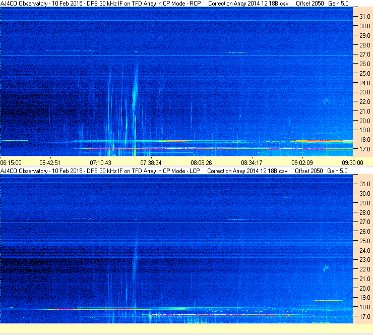The height and width of the screenshot is (335, 373).
Task: Select the 29.0 frequency label in RCP panel
Action: pyautogui.click(x=365, y=36)
